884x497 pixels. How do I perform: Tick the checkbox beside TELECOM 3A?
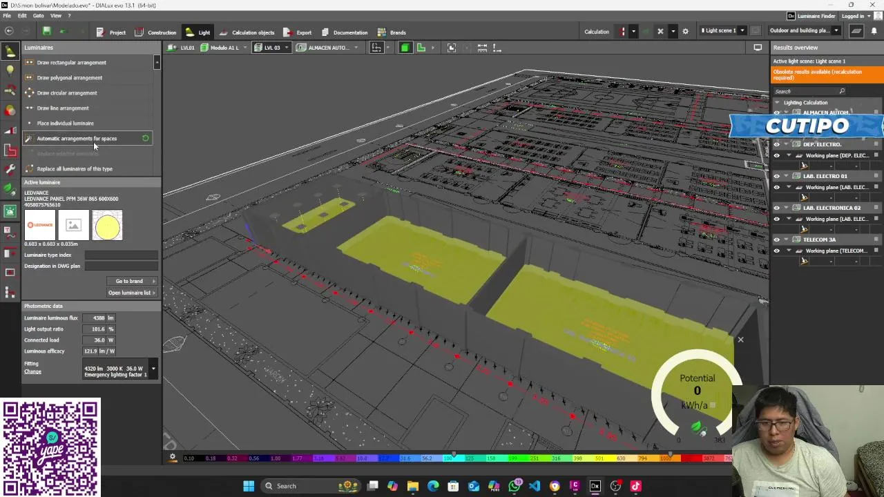[x=876, y=240]
